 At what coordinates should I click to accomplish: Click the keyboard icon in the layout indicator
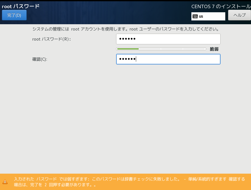(x=195, y=16)
